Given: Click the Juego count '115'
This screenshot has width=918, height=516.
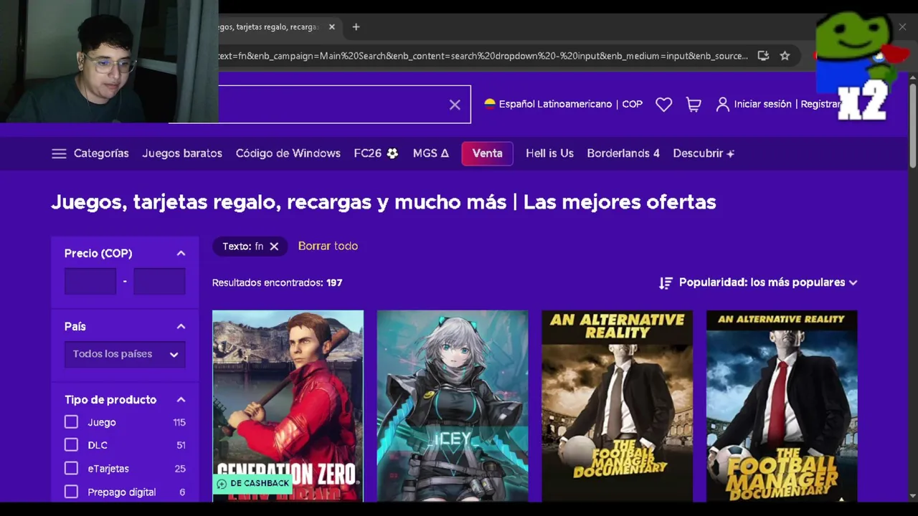Looking at the screenshot, I should click(179, 422).
